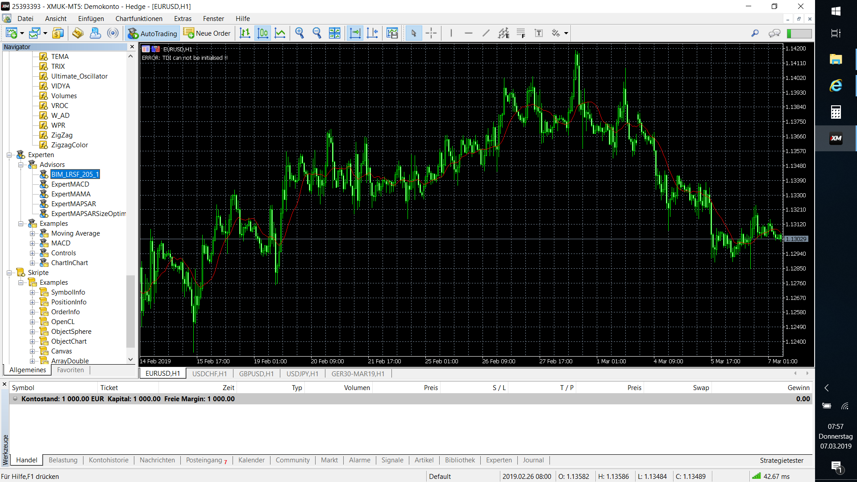
Task: Select the cursor arrow tool
Action: coord(414,33)
